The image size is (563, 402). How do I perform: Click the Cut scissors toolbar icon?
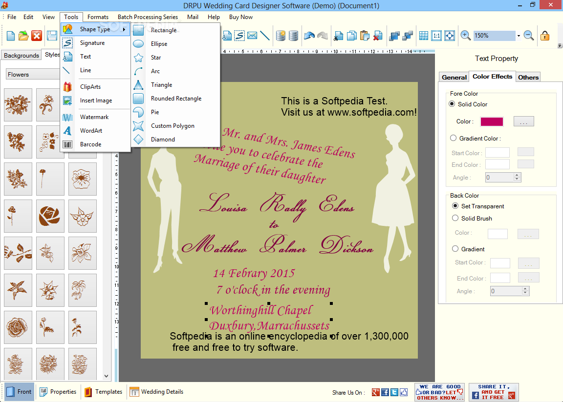click(338, 36)
